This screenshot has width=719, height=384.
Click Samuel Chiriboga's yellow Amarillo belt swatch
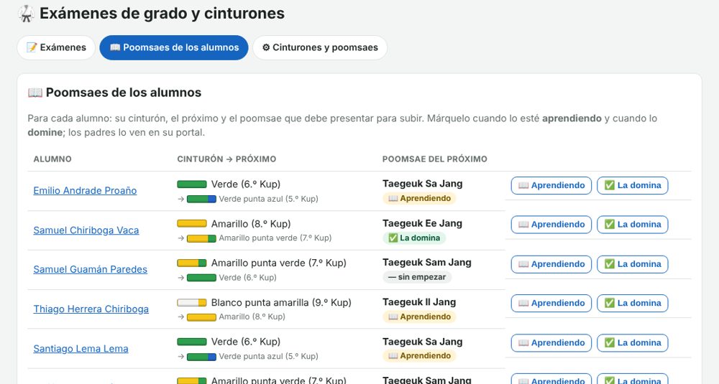[x=192, y=224]
